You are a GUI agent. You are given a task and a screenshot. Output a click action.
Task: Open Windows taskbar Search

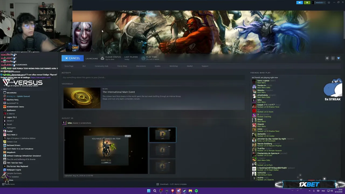pos(155,191)
